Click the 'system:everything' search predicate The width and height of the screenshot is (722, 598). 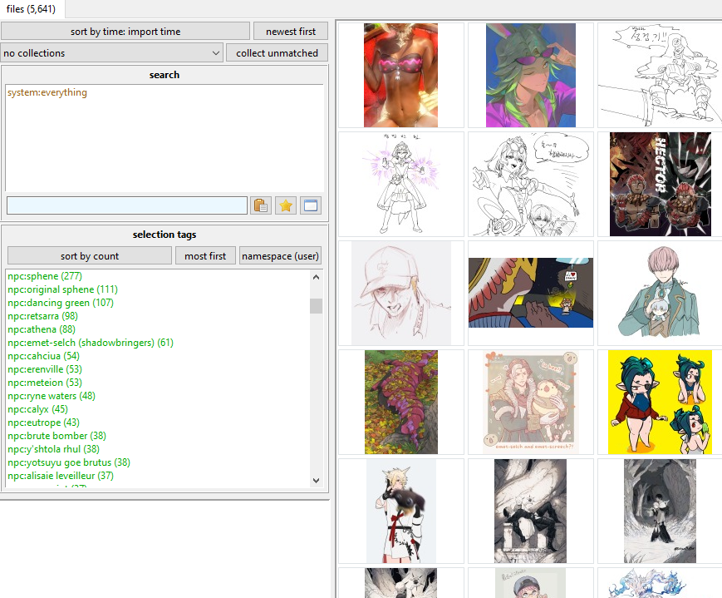pyautogui.click(x=47, y=92)
